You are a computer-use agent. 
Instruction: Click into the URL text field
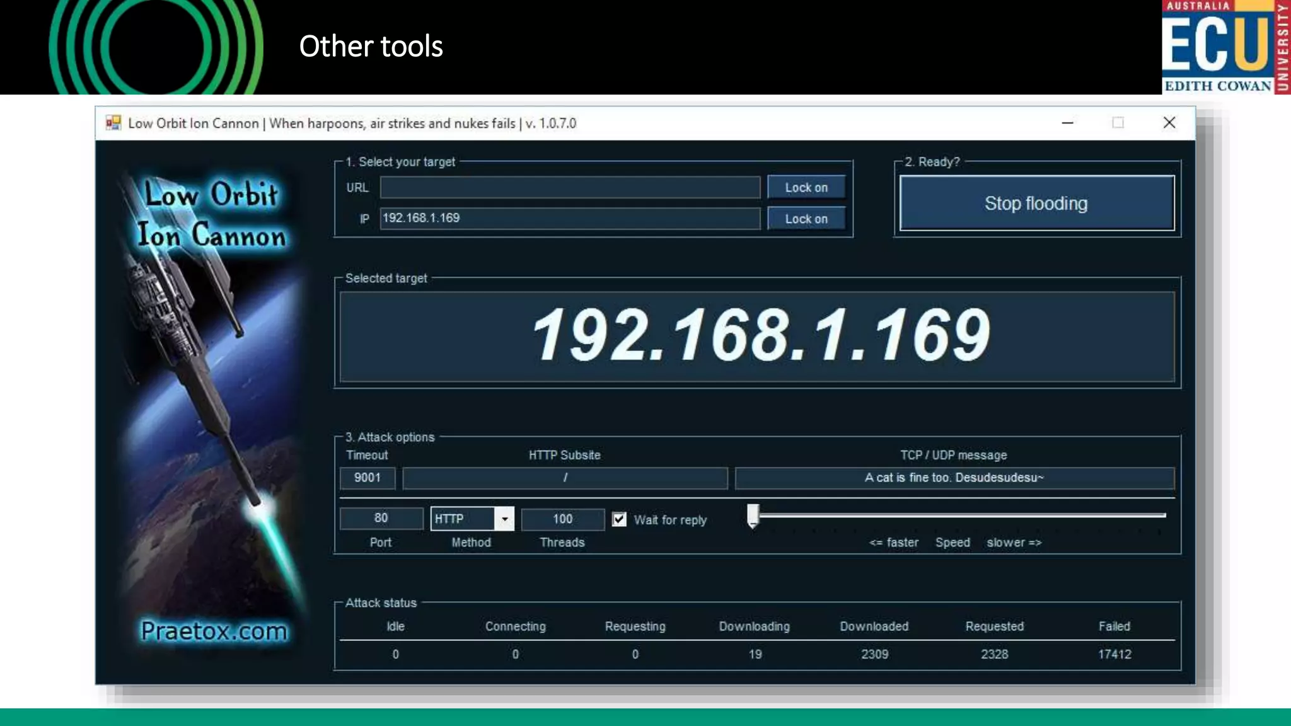click(x=569, y=188)
